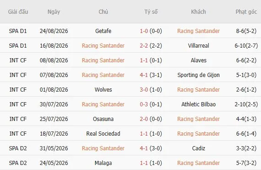The height and width of the screenshot is (170, 261).
Task: Click the Getafe team name
Action: coord(103,31)
